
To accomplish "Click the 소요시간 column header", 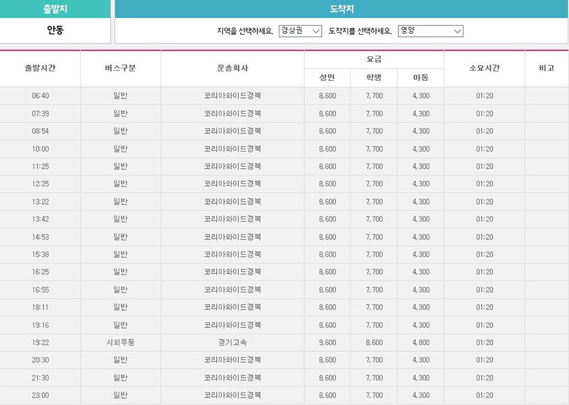I will (484, 68).
